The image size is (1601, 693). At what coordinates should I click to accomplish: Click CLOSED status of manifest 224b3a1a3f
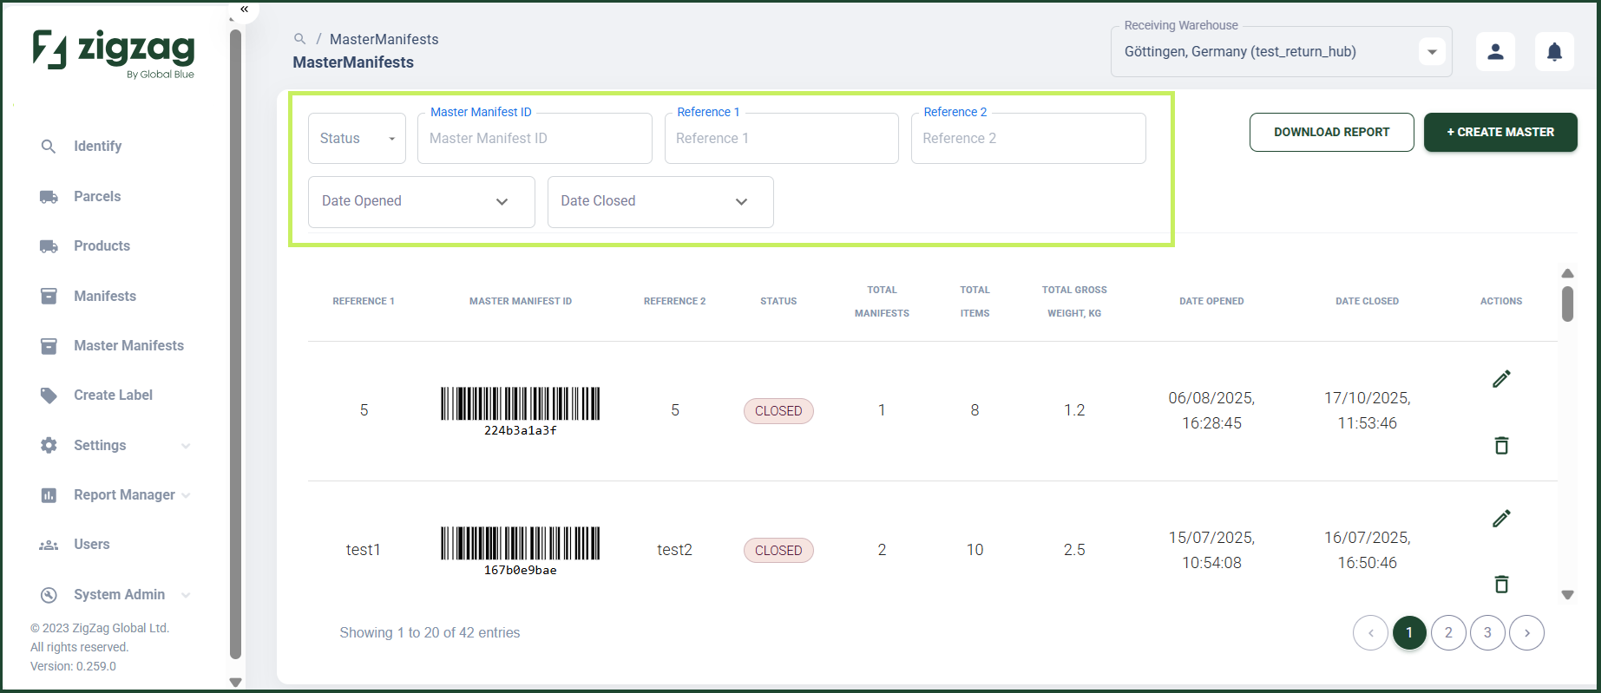click(778, 411)
